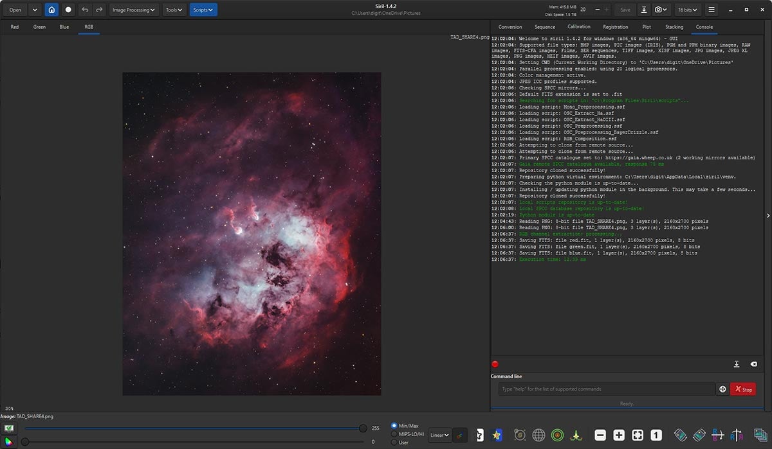Click the photometry quick star analysis icon

click(495, 435)
